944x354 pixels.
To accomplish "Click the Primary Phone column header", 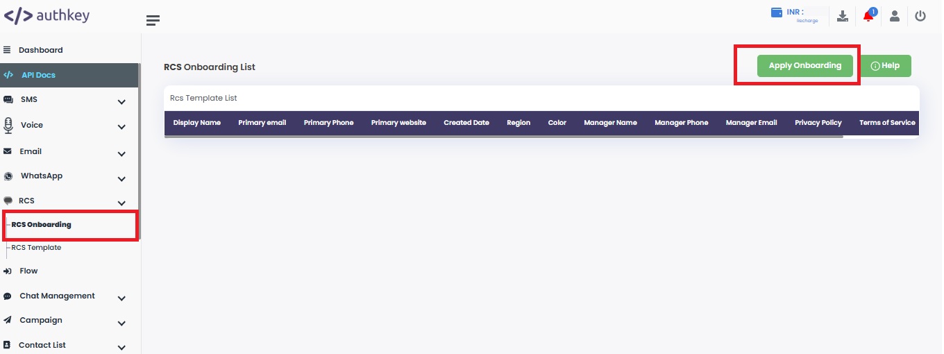I will (329, 123).
